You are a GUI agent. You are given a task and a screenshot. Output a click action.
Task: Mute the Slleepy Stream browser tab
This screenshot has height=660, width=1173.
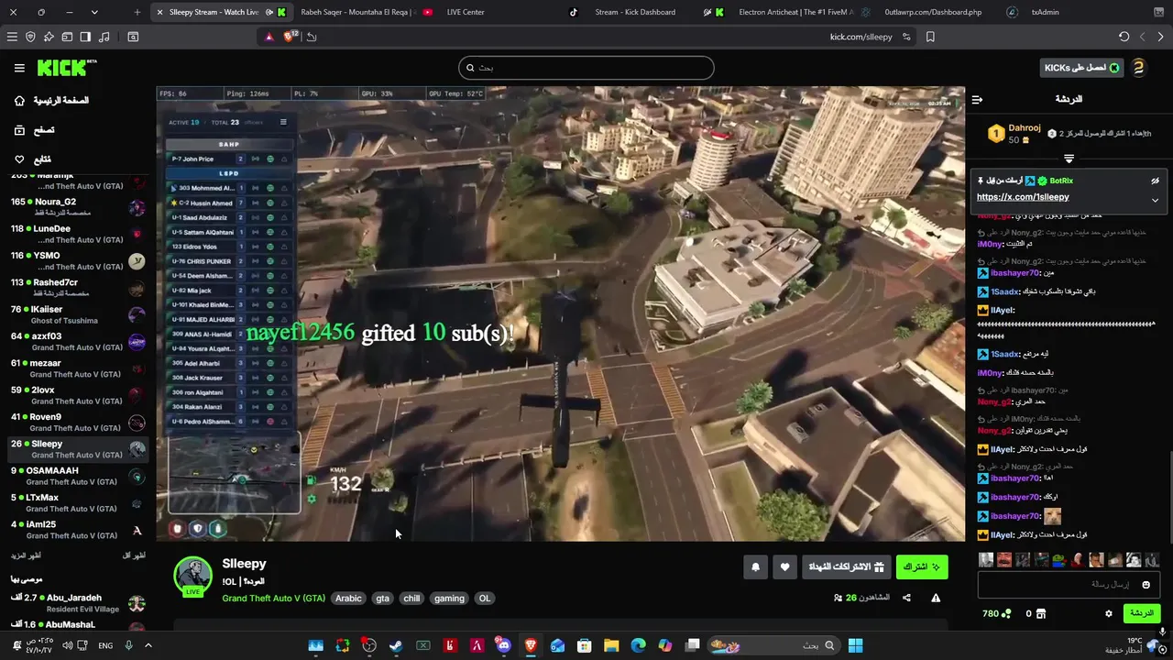tap(269, 12)
